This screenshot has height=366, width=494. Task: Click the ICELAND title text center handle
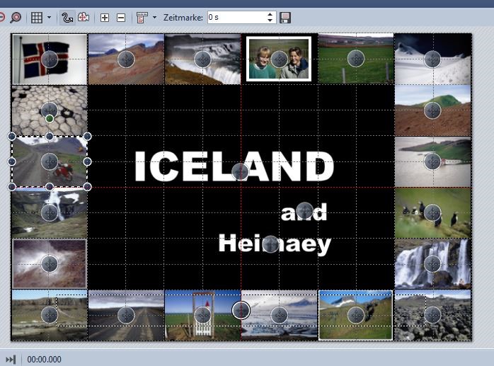click(x=240, y=171)
